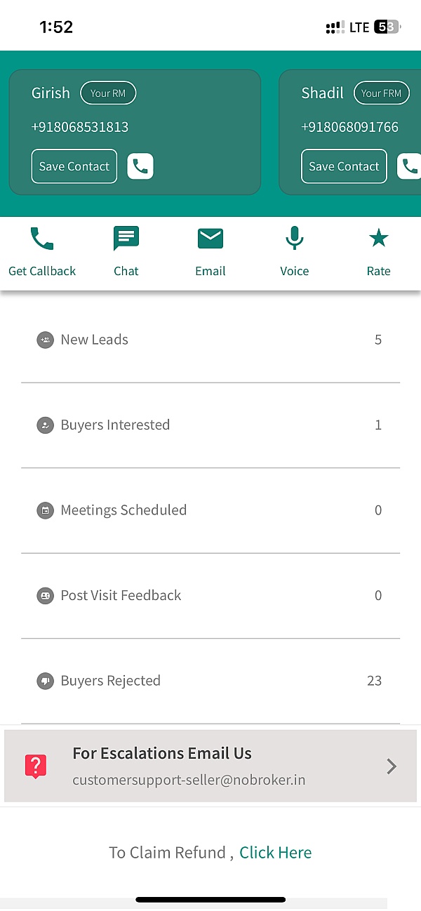Tap the Get Callback phone icon
The image size is (421, 911).
[x=42, y=239]
